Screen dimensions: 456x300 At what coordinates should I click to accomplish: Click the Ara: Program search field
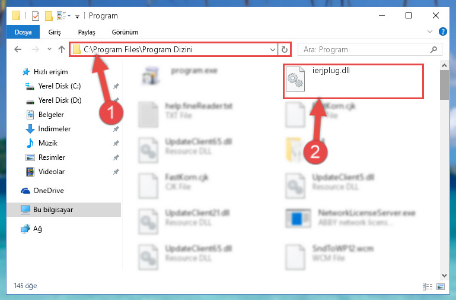366,49
